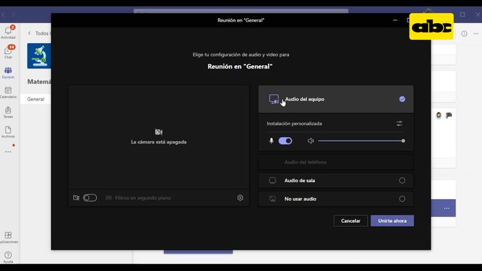The width and height of the screenshot is (482, 271).
Task: Go back using Todos chevron
Action: click(29, 34)
